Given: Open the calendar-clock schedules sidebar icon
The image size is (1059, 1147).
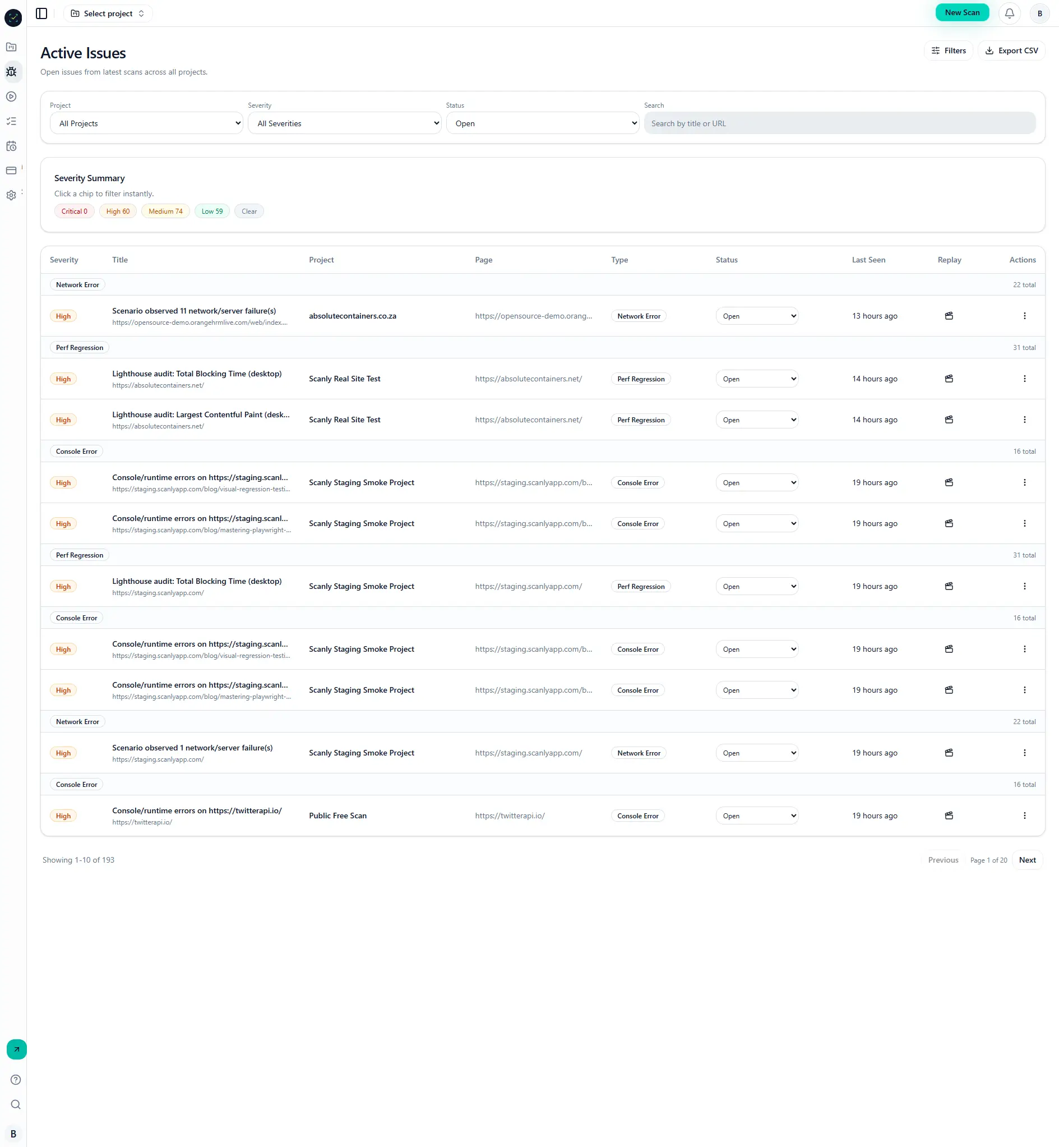Looking at the screenshot, I should pos(11,146).
